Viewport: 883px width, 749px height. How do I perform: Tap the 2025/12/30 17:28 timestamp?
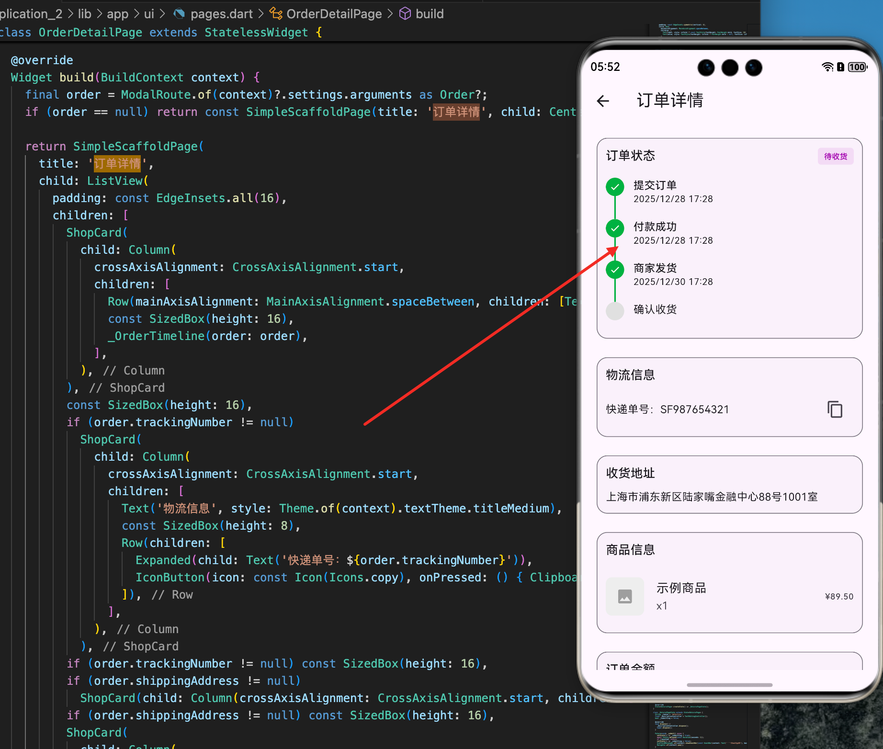pos(673,282)
